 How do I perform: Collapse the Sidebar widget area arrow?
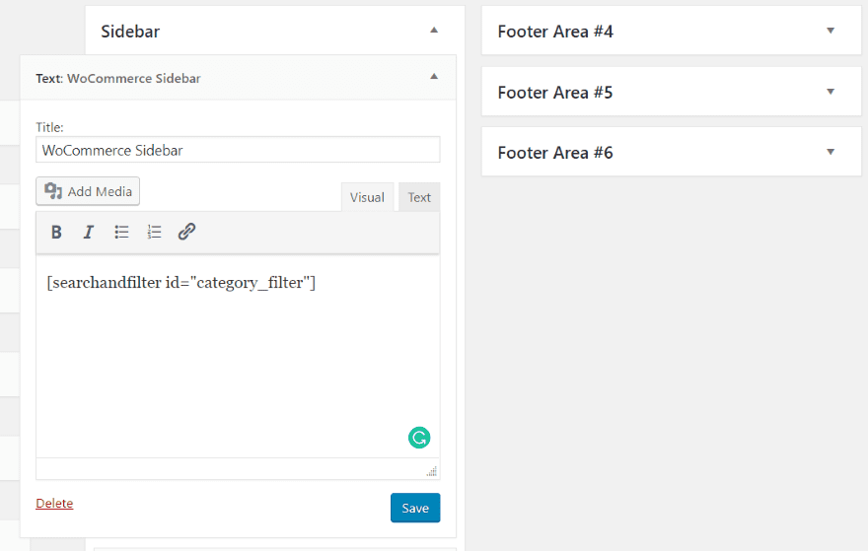pyautogui.click(x=434, y=31)
